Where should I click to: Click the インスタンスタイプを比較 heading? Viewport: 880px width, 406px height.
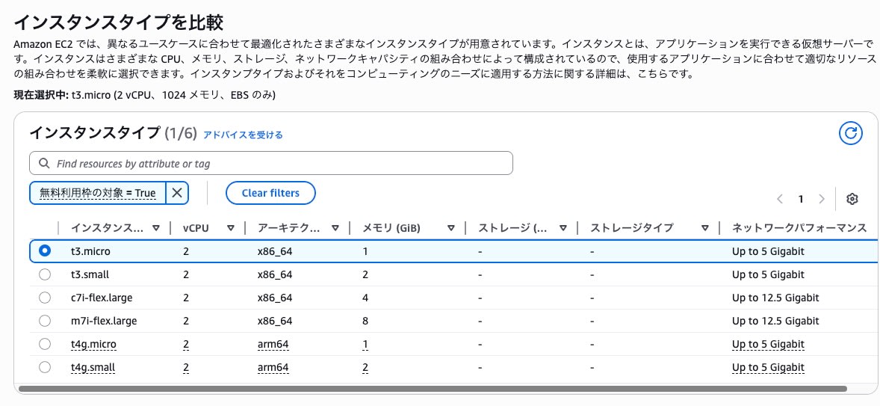click(x=119, y=22)
